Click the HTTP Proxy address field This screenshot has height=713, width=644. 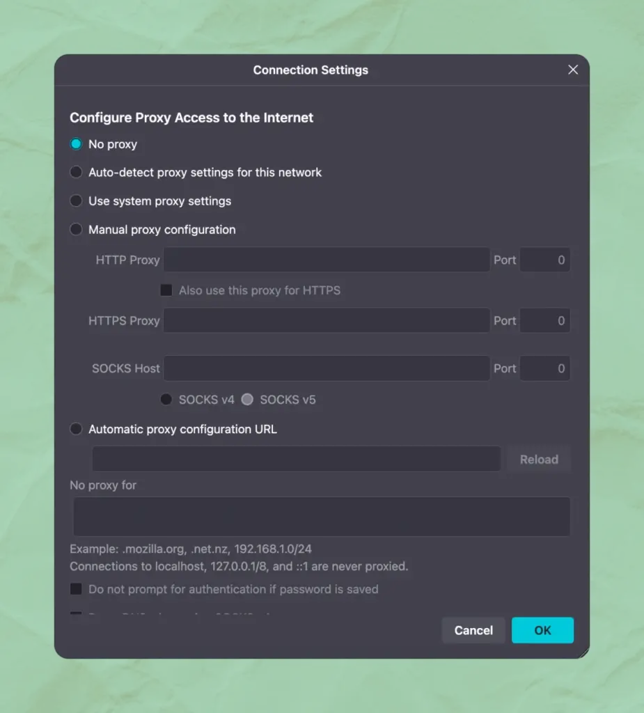click(327, 260)
